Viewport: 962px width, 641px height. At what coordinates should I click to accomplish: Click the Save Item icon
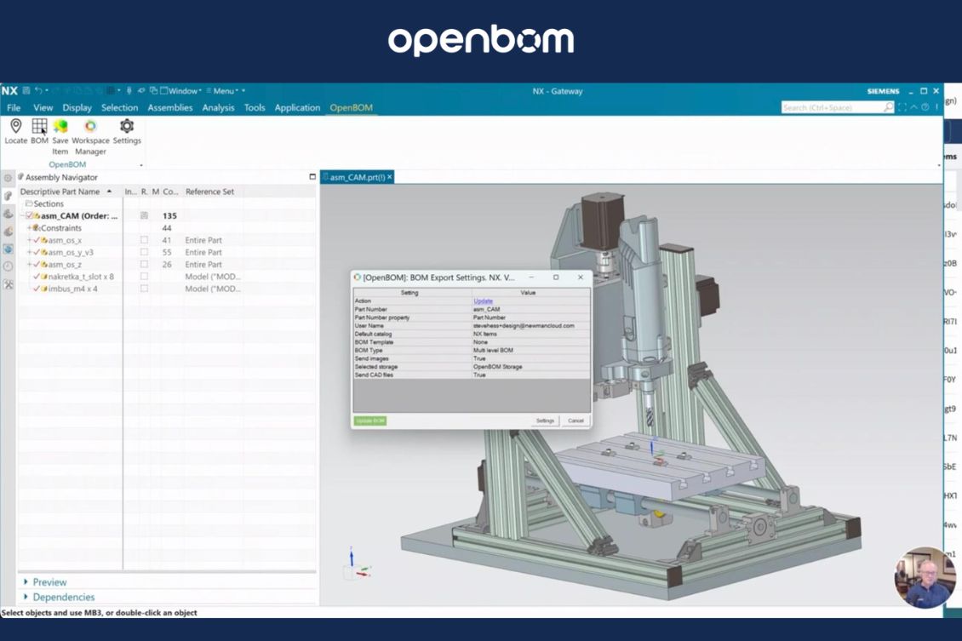tap(60, 126)
